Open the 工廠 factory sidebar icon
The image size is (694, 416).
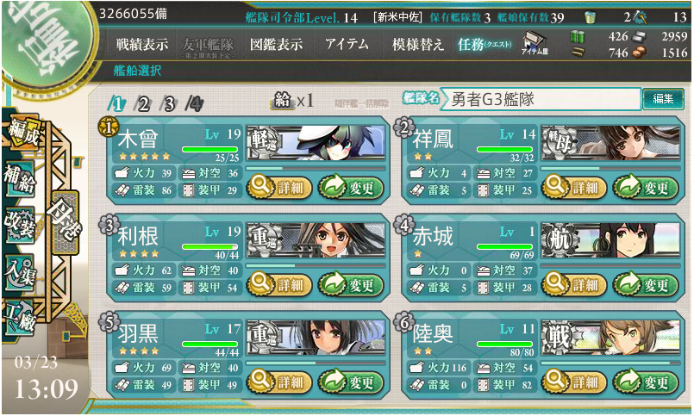(20, 318)
